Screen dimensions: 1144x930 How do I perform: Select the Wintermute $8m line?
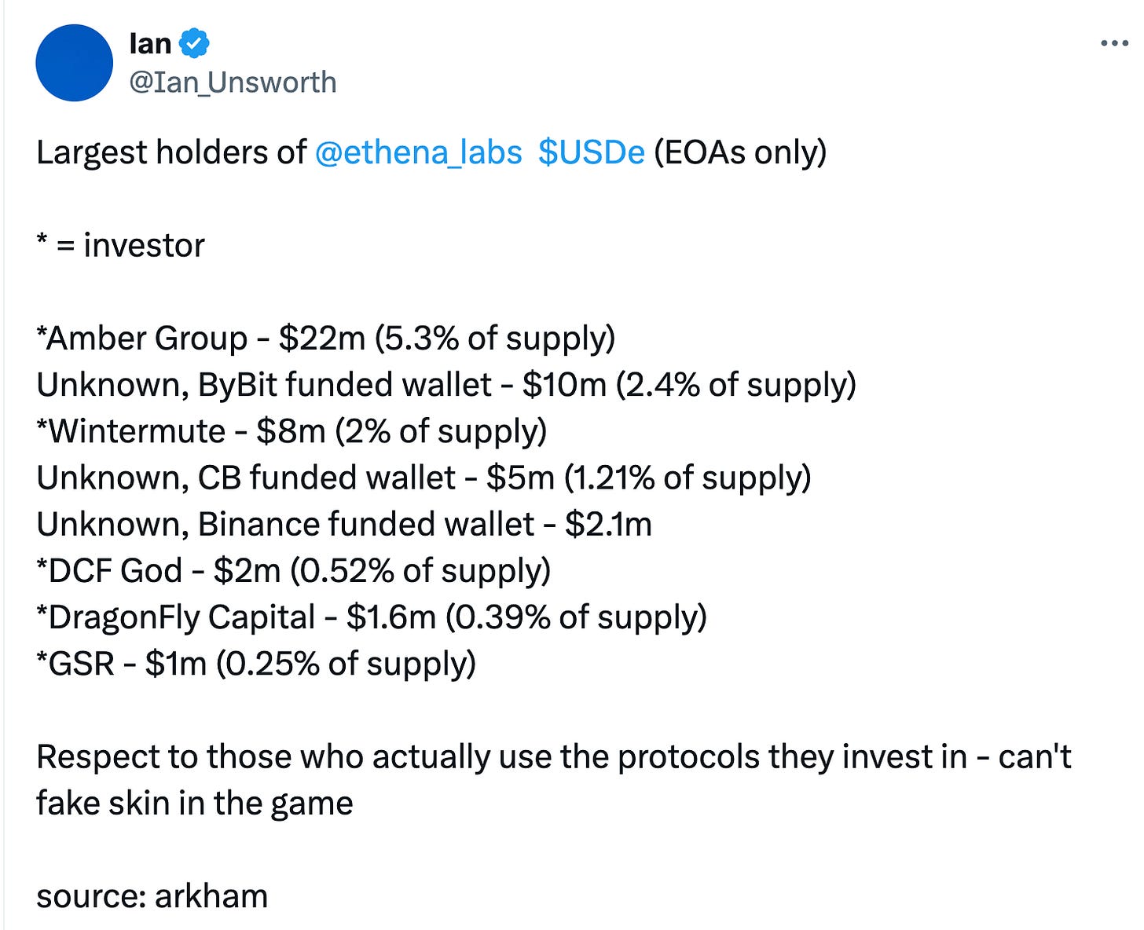pyautogui.click(x=291, y=431)
